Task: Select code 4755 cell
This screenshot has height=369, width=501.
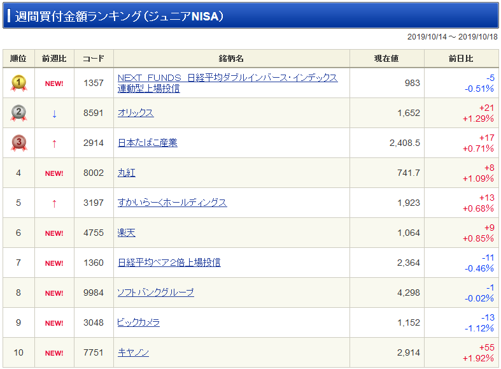Action: pos(94,233)
